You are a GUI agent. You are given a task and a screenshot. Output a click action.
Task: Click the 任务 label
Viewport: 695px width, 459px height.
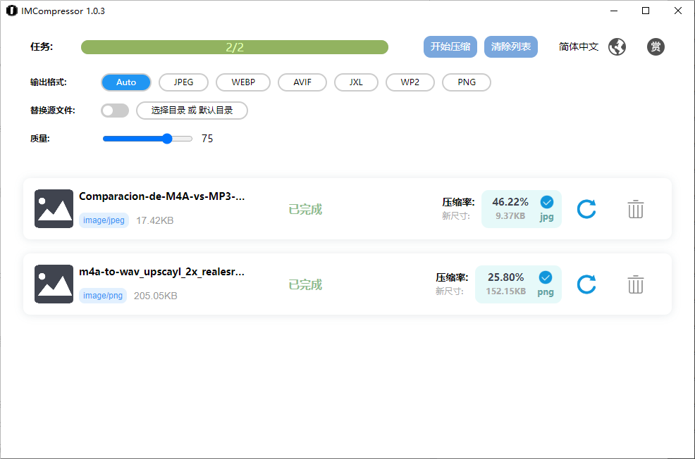coord(42,47)
